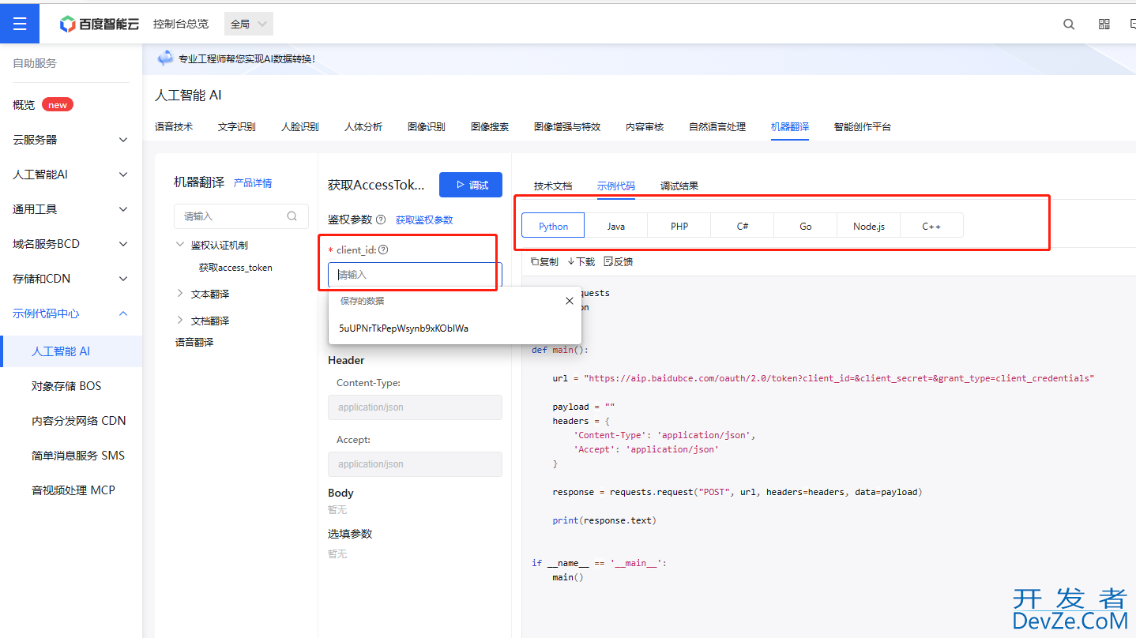1136x638 pixels.
Task: Collapse the 示例代码中心 sidebar section
Action: (x=71, y=313)
